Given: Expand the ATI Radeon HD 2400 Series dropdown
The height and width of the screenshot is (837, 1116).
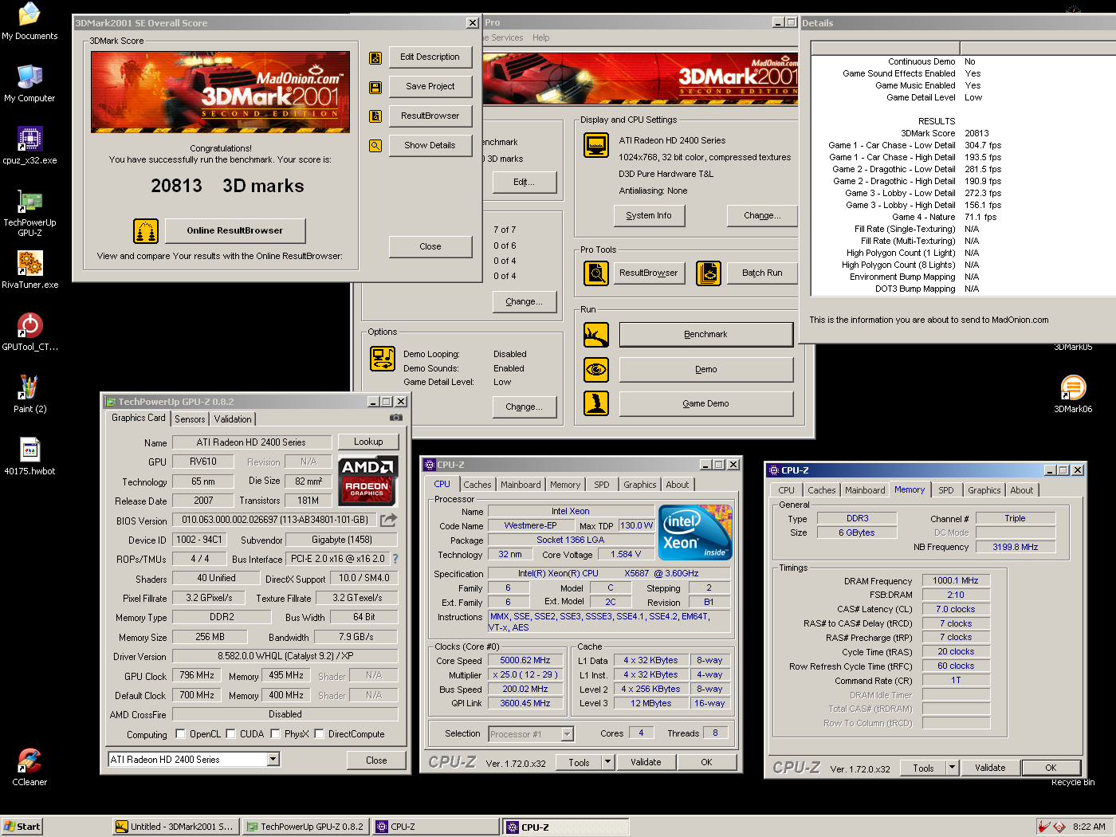Looking at the screenshot, I should [273, 760].
